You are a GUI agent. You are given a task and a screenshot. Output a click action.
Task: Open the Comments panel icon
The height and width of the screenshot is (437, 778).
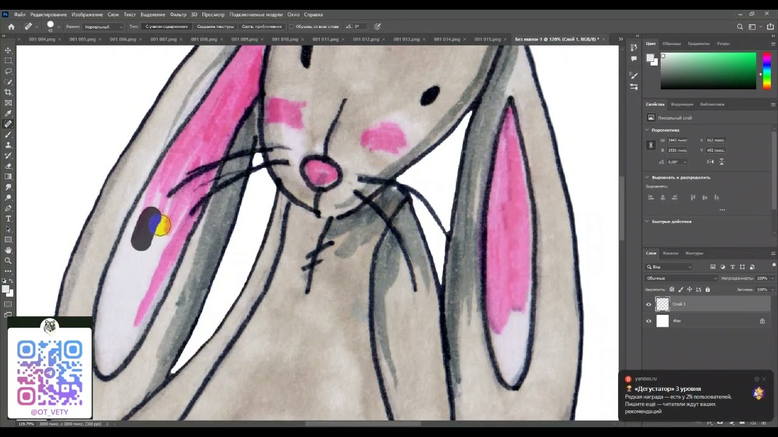pos(634,59)
